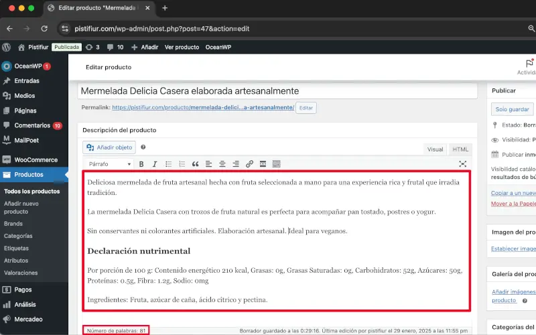Open the updates indicator showing 3
The image size is (536, 335).
92,47
